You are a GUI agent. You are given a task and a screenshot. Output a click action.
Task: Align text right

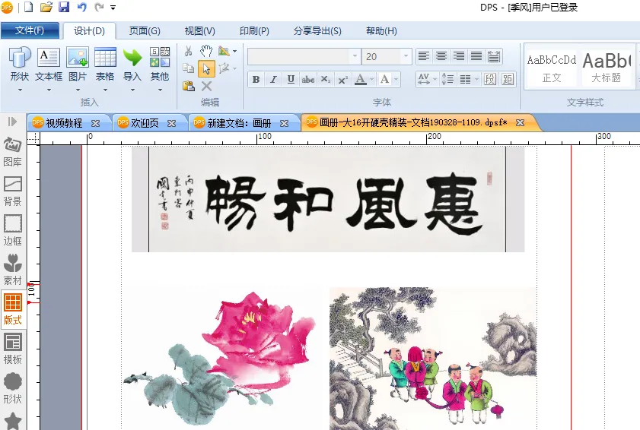459,56
